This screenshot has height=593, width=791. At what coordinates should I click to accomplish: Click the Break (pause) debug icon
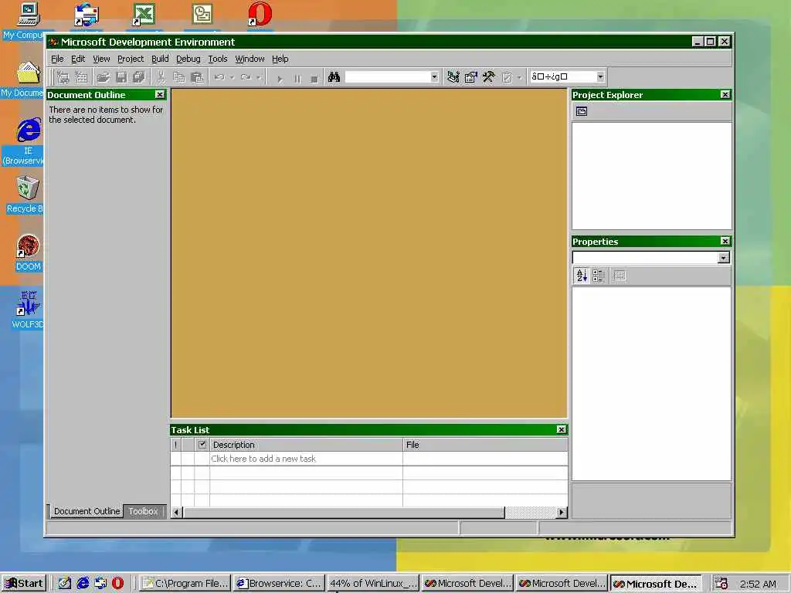(x=297, y=78)
